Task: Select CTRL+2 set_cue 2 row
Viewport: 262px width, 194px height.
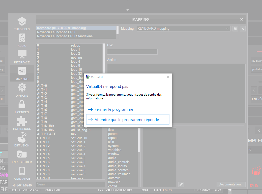Action: [x=69, y=146]
